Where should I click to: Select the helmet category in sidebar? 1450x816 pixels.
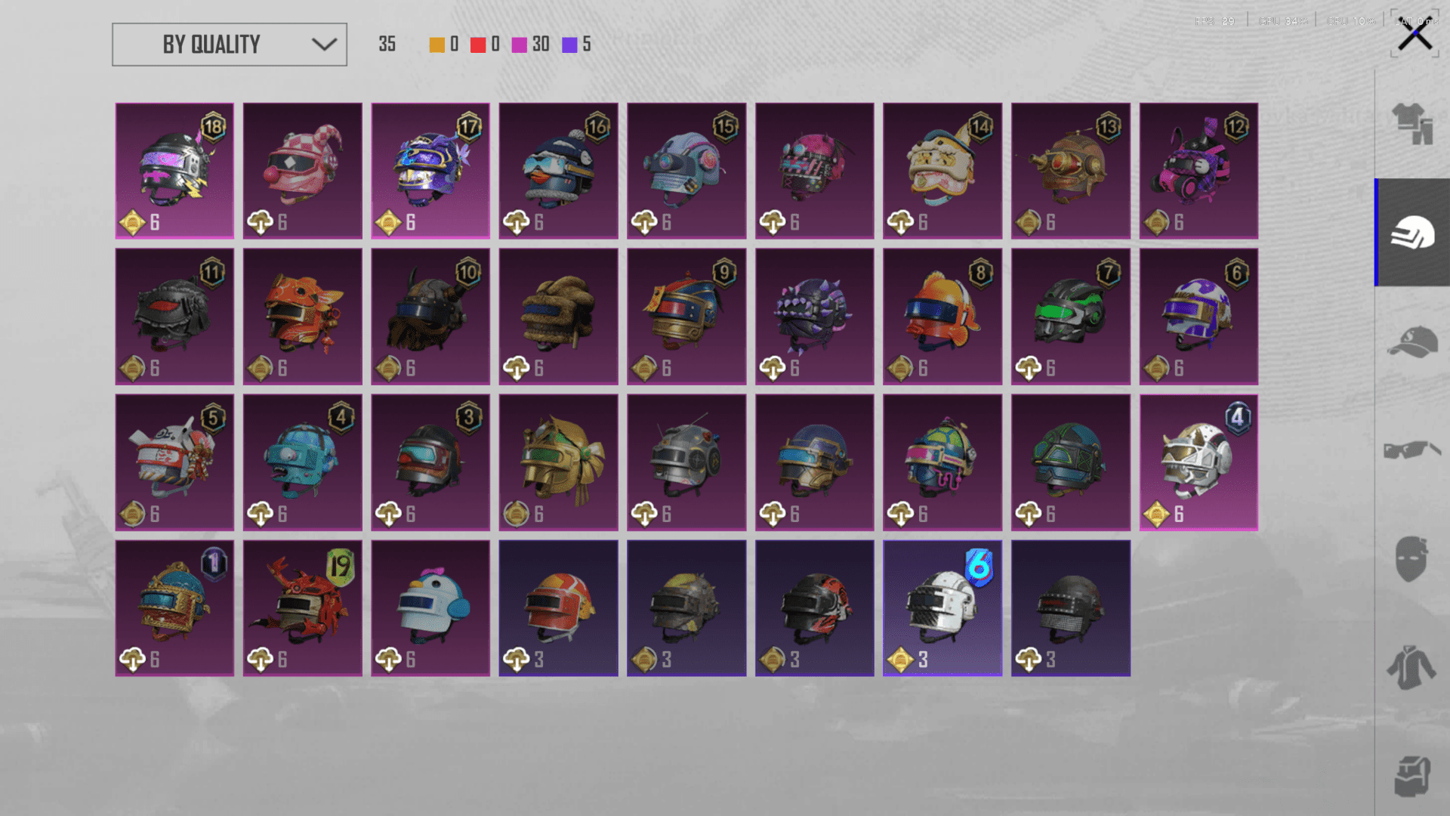[1412, 233]
